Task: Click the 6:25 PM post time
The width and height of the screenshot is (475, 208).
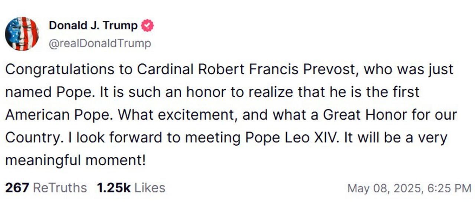Action: [449, 188]
